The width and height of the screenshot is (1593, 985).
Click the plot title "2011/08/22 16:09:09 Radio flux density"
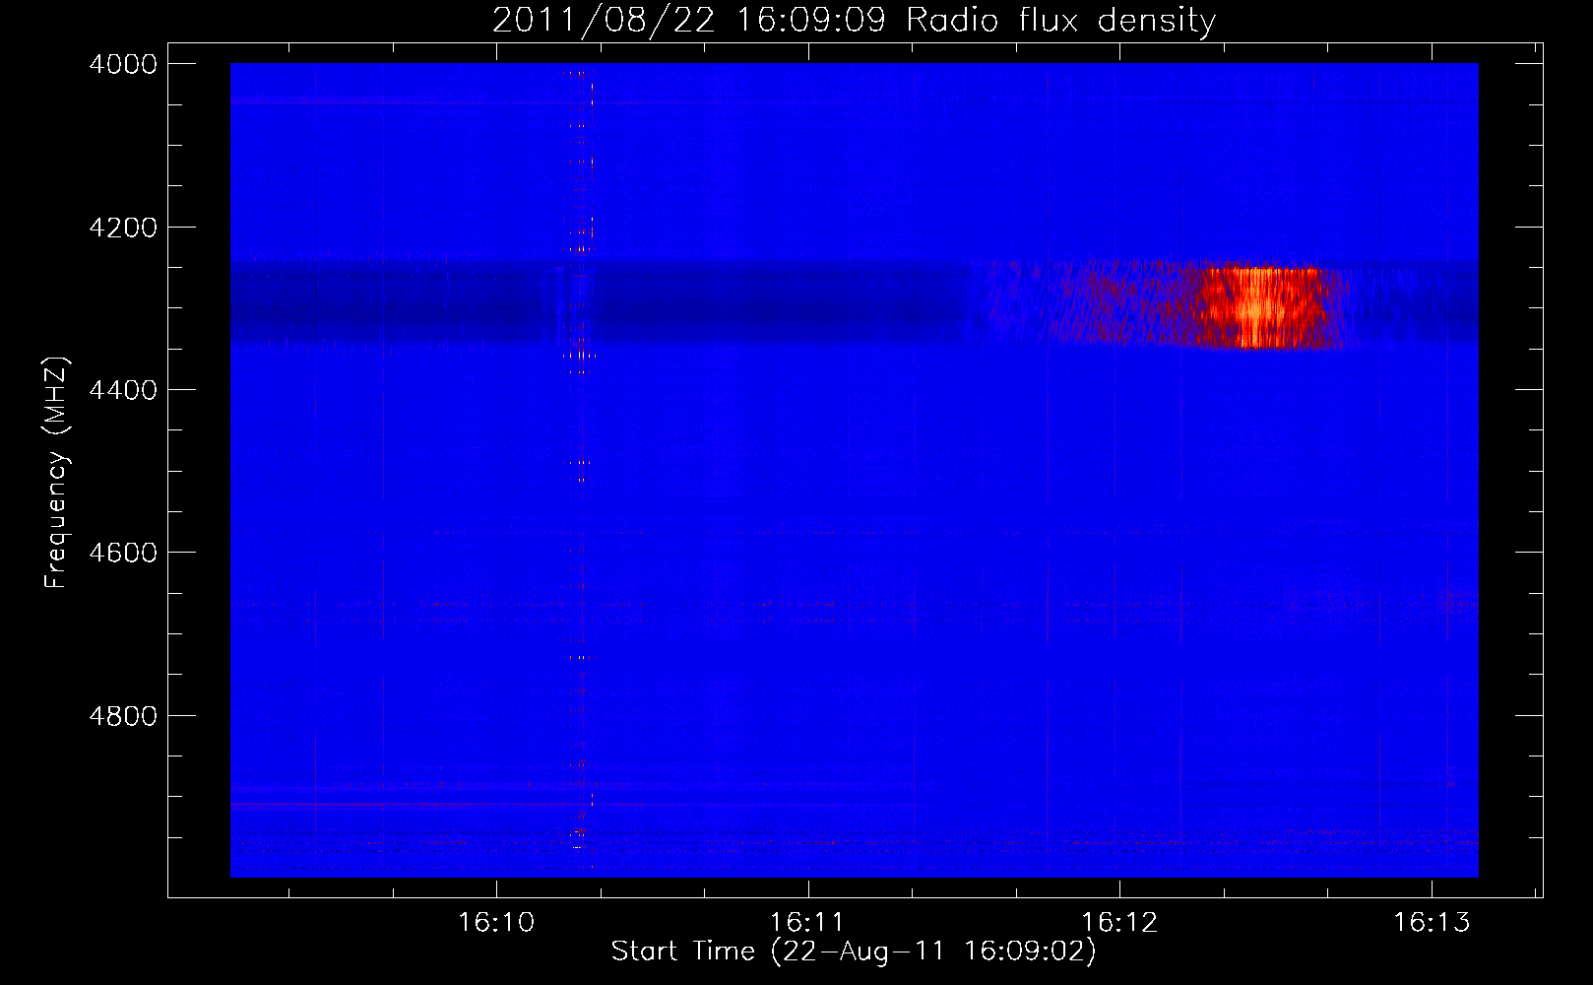click(x=854, y=21)
